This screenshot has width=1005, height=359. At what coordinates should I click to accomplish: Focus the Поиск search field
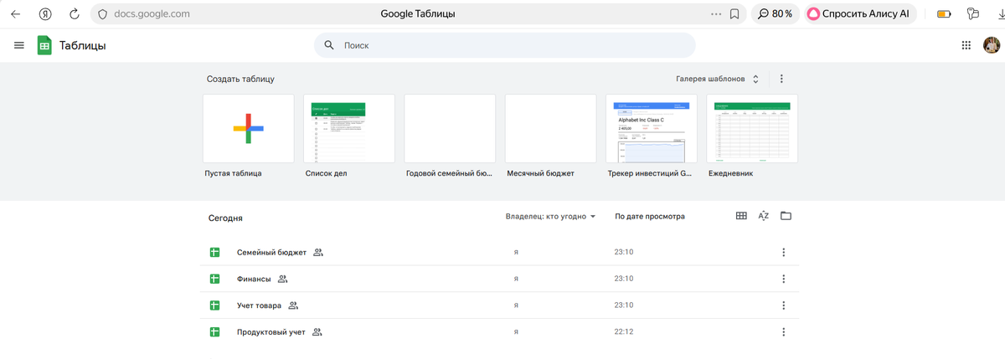coord(504,45)
